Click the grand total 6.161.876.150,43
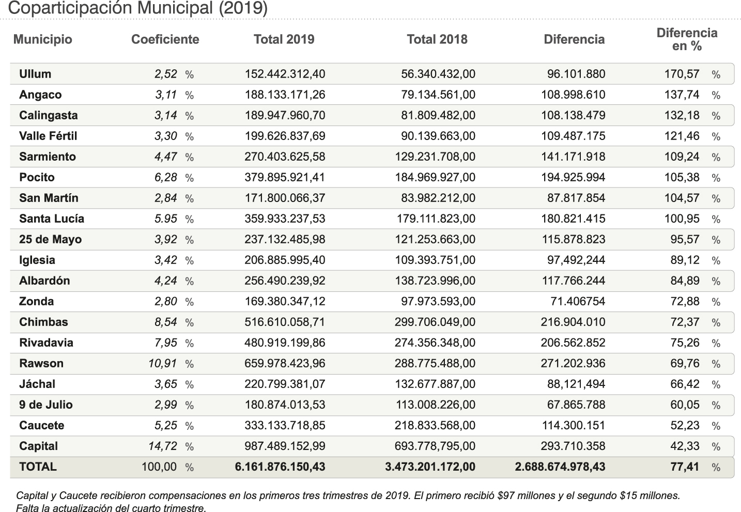741x512 pixels. coord(280,467)
